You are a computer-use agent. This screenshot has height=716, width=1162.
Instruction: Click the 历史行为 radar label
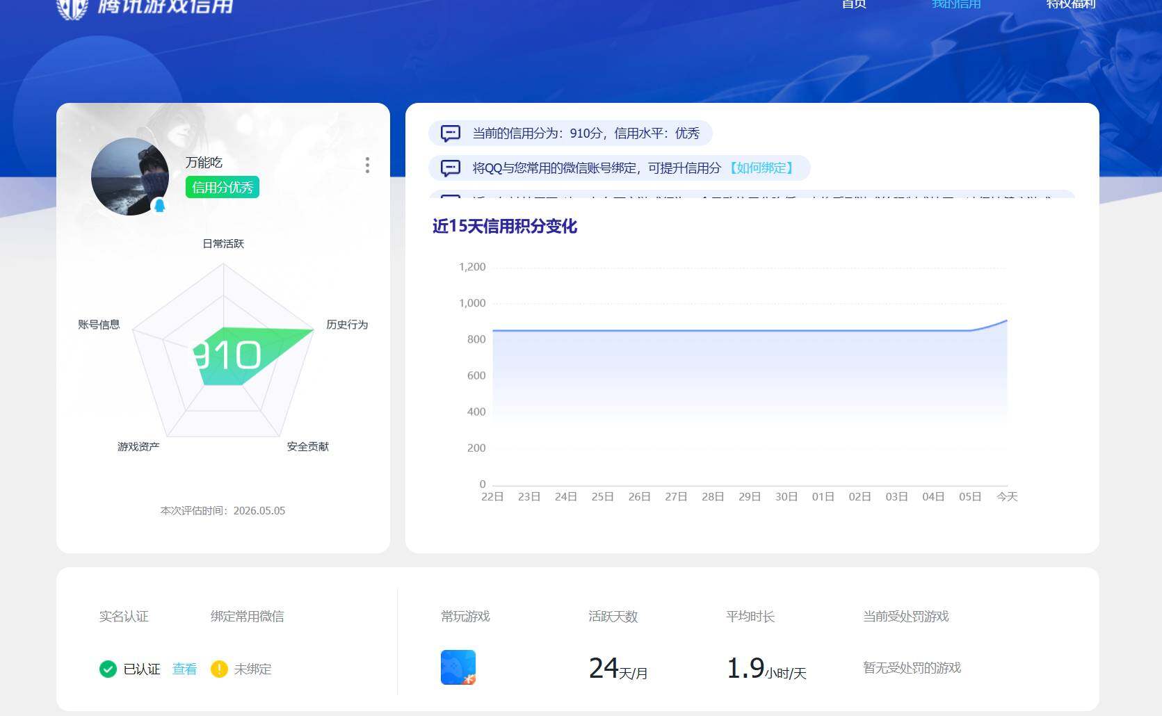coord(347,325)
